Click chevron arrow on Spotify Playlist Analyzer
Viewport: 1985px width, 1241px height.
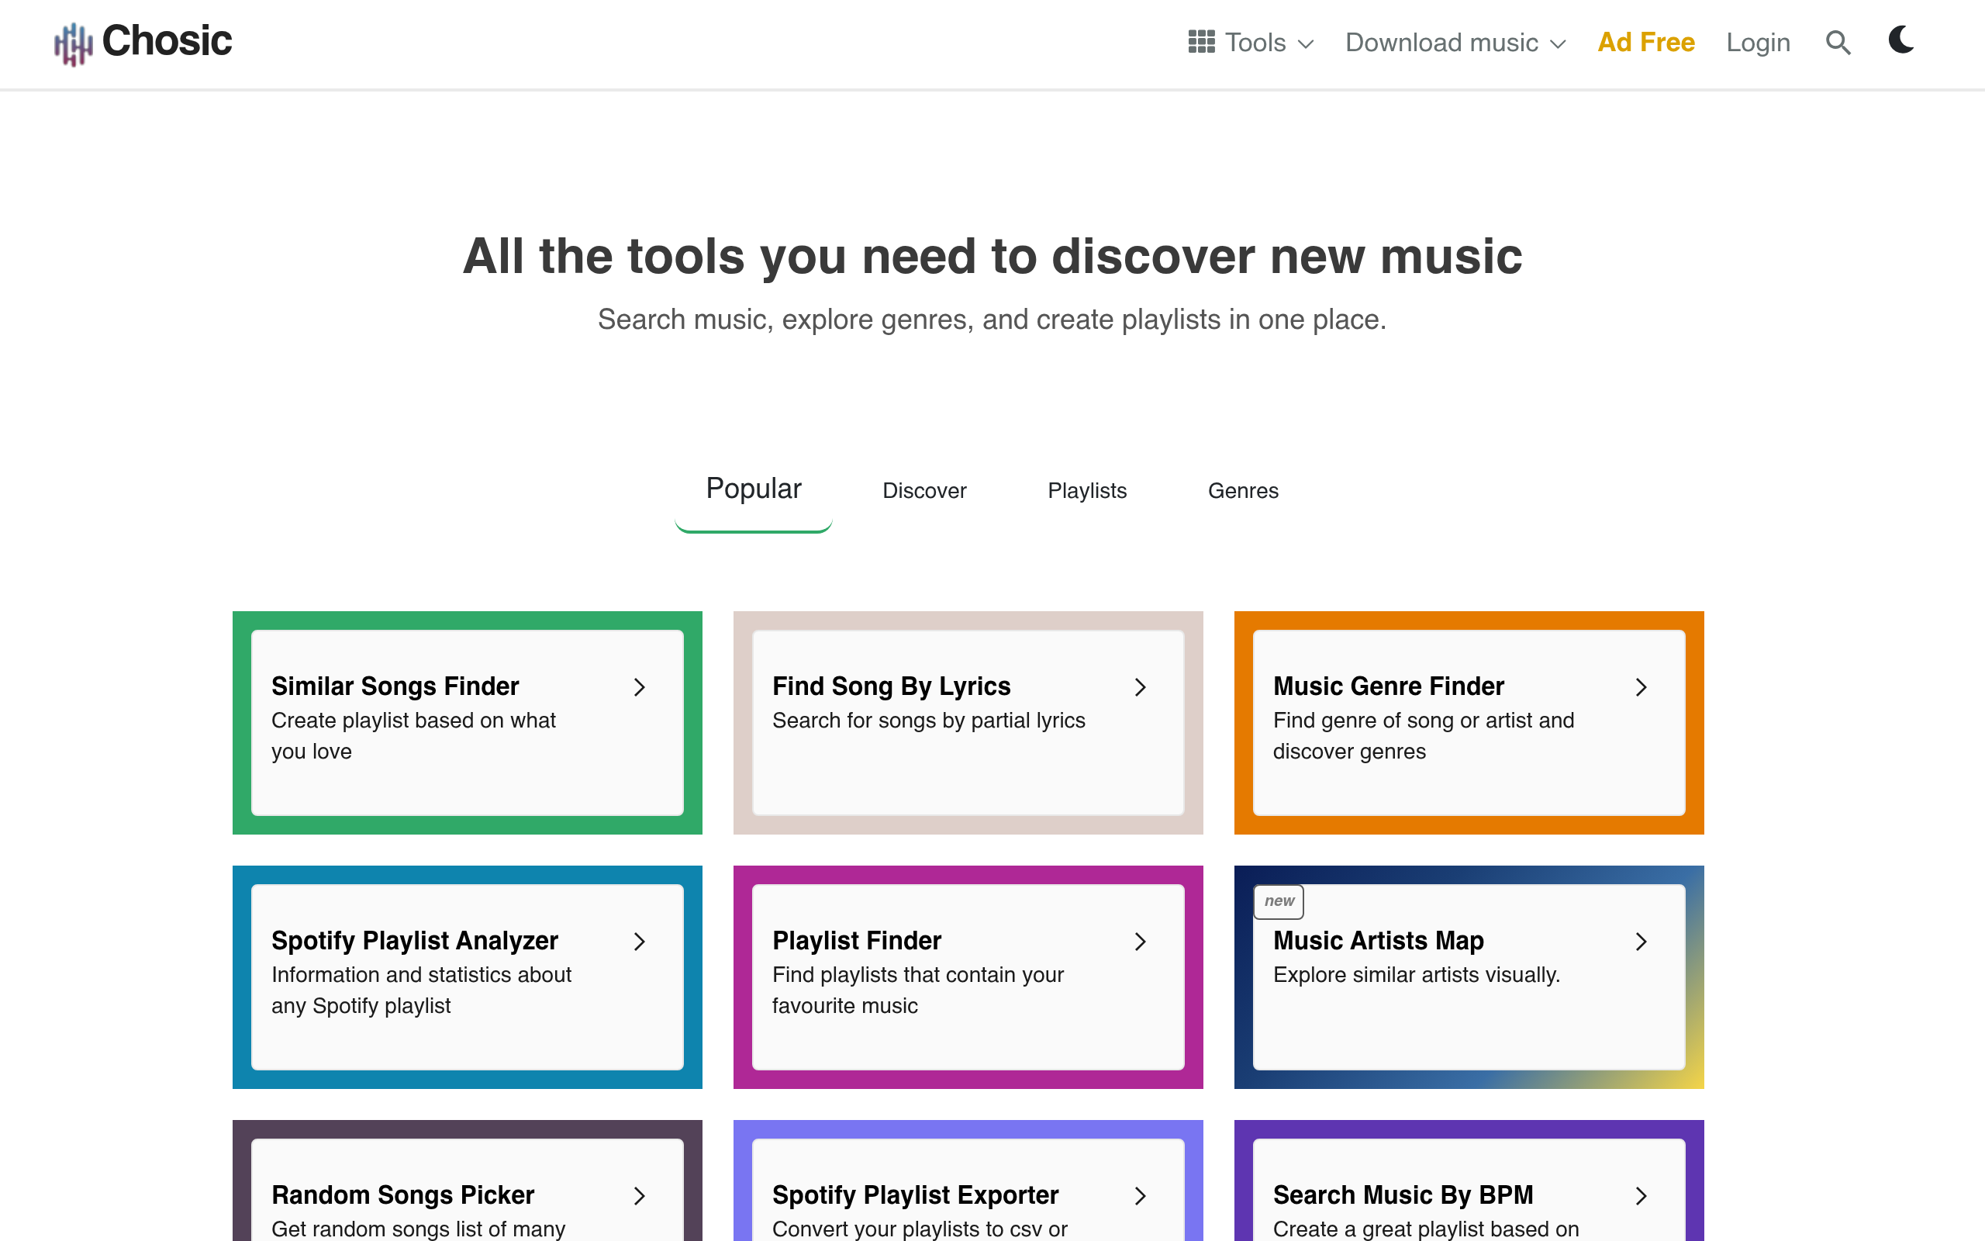(x=639, y=942)
